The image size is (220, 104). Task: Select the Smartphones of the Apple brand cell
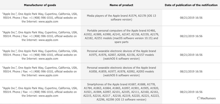[x=121, y=92]
